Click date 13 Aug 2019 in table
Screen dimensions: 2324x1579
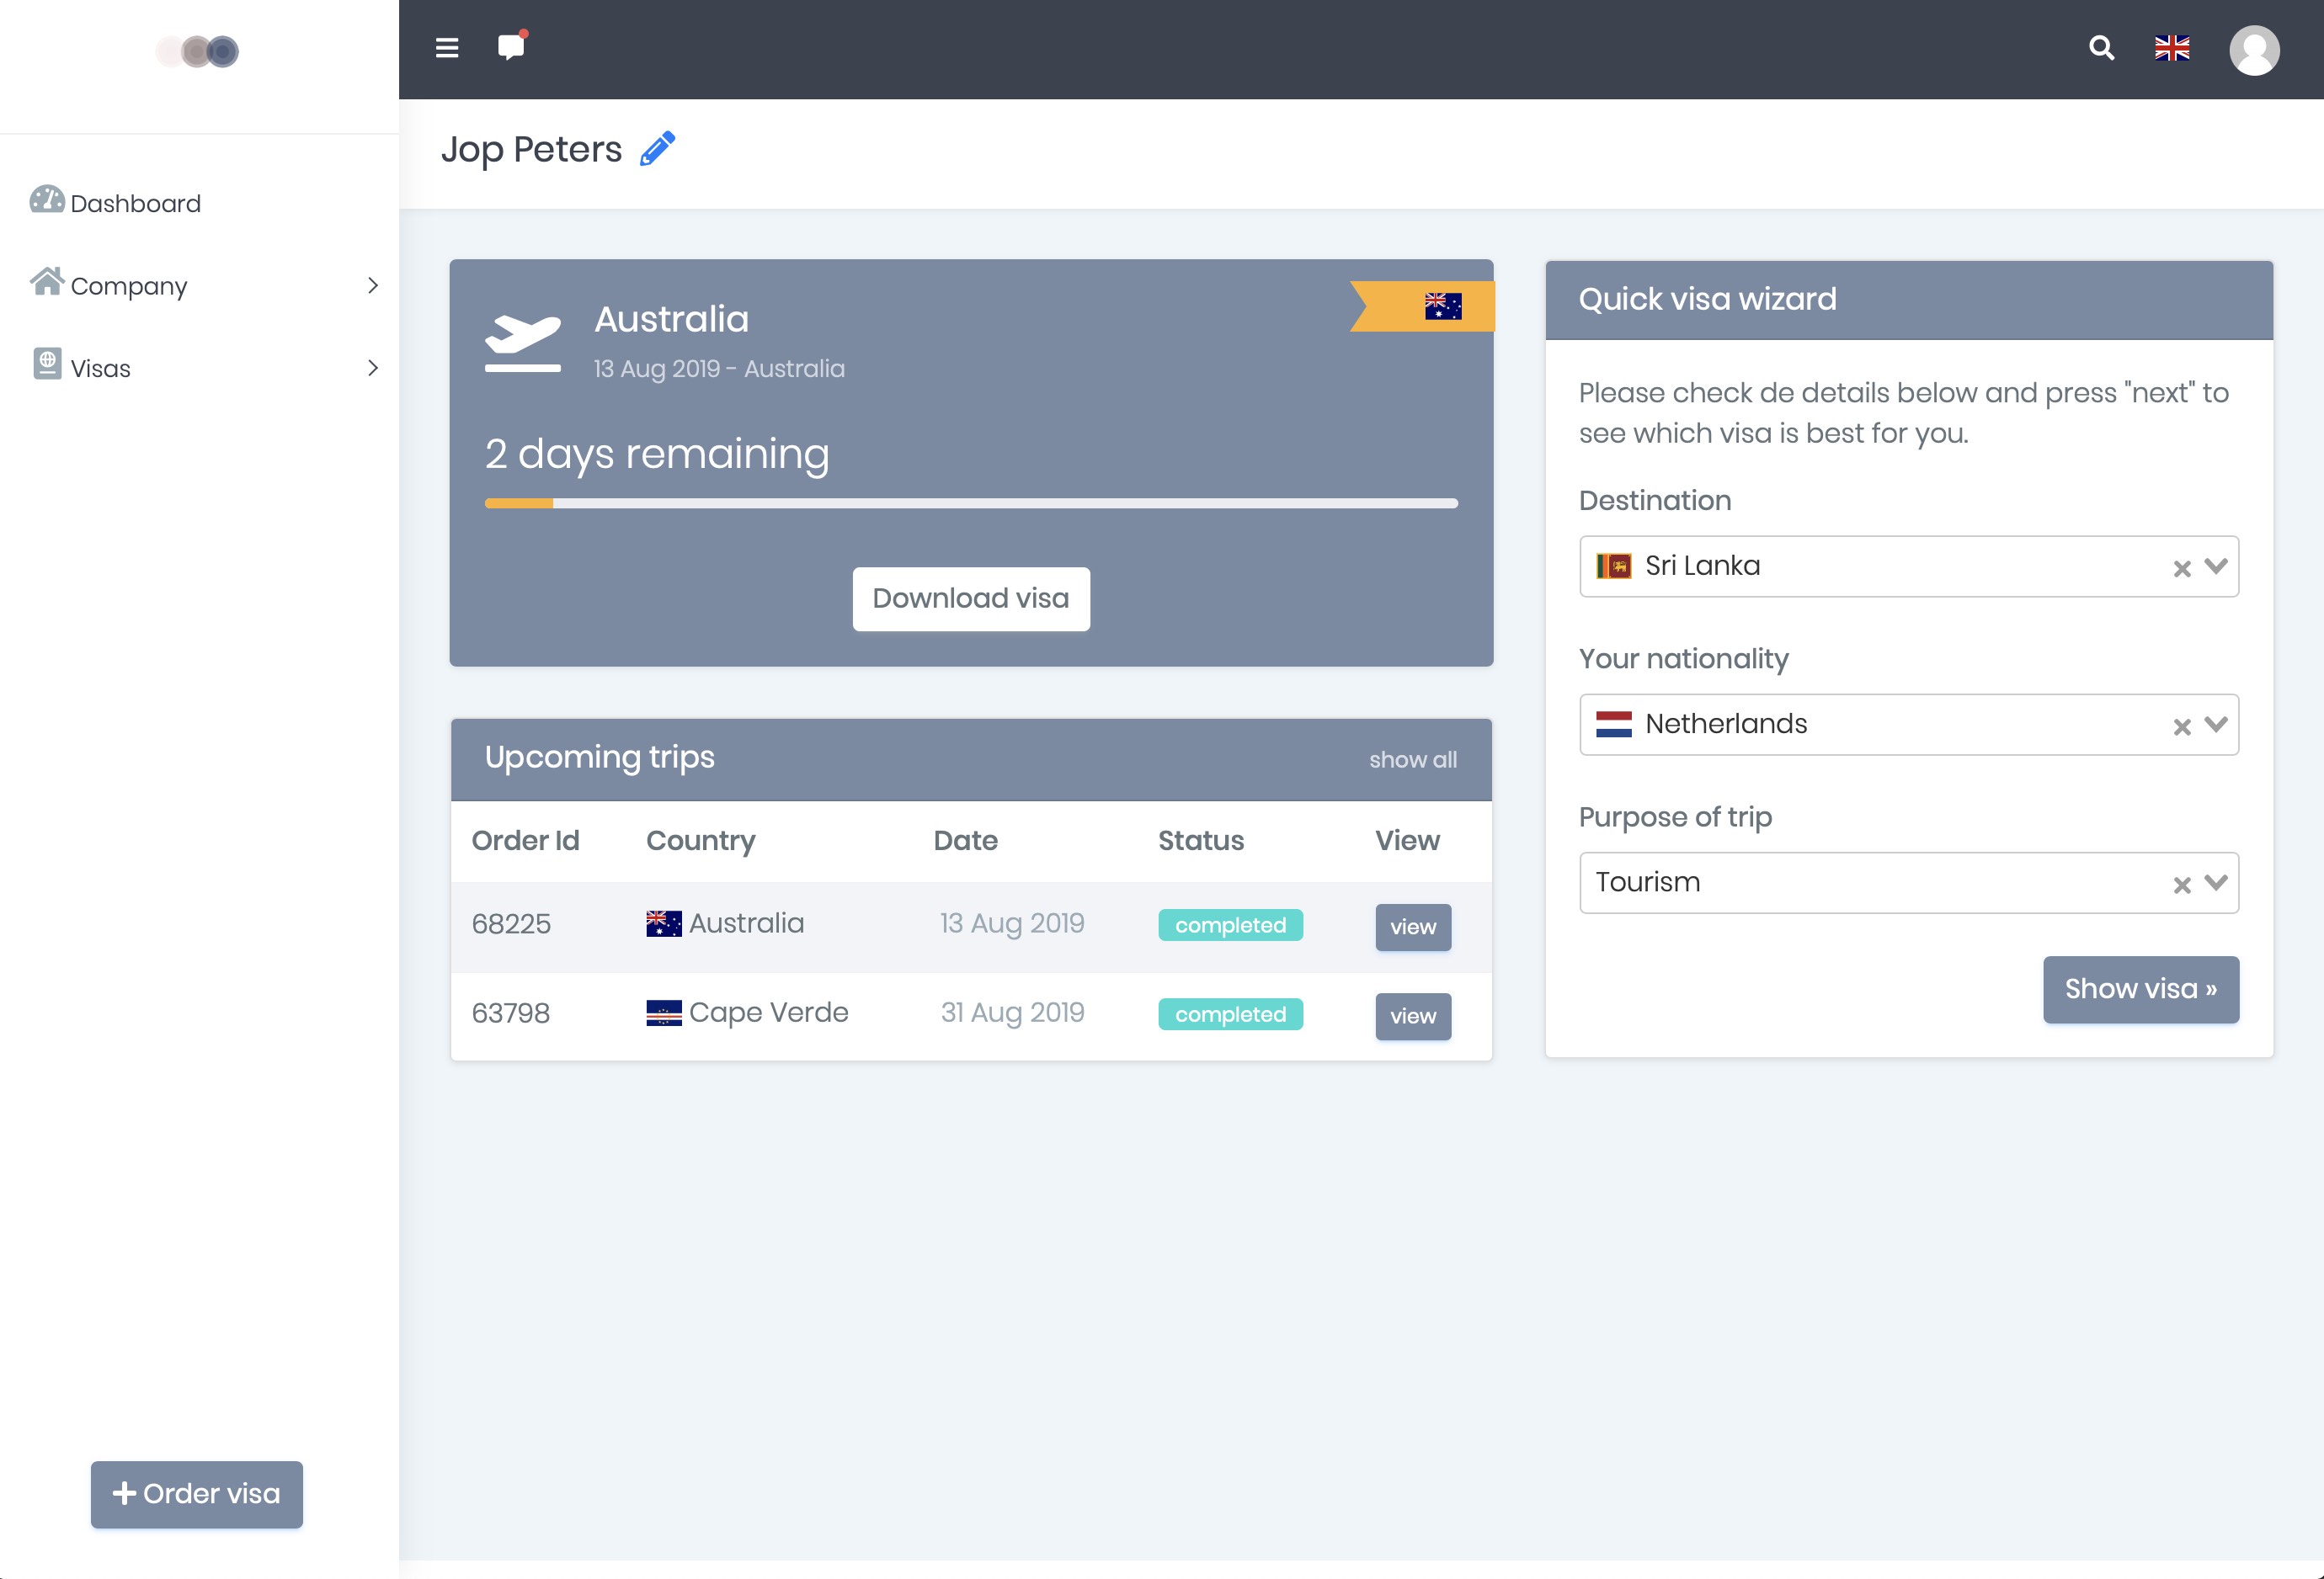(1012, 923)
